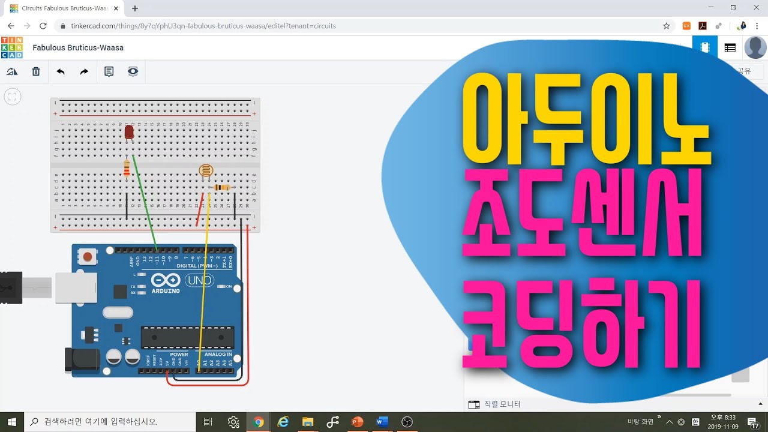Click the Windows taskbar search box

(x=110, y=422)
